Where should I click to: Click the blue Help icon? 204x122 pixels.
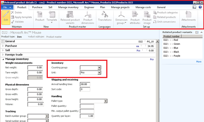200,7
